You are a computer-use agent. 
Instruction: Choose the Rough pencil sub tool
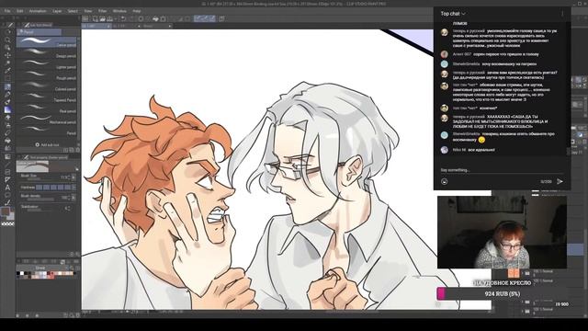(47, 75)
